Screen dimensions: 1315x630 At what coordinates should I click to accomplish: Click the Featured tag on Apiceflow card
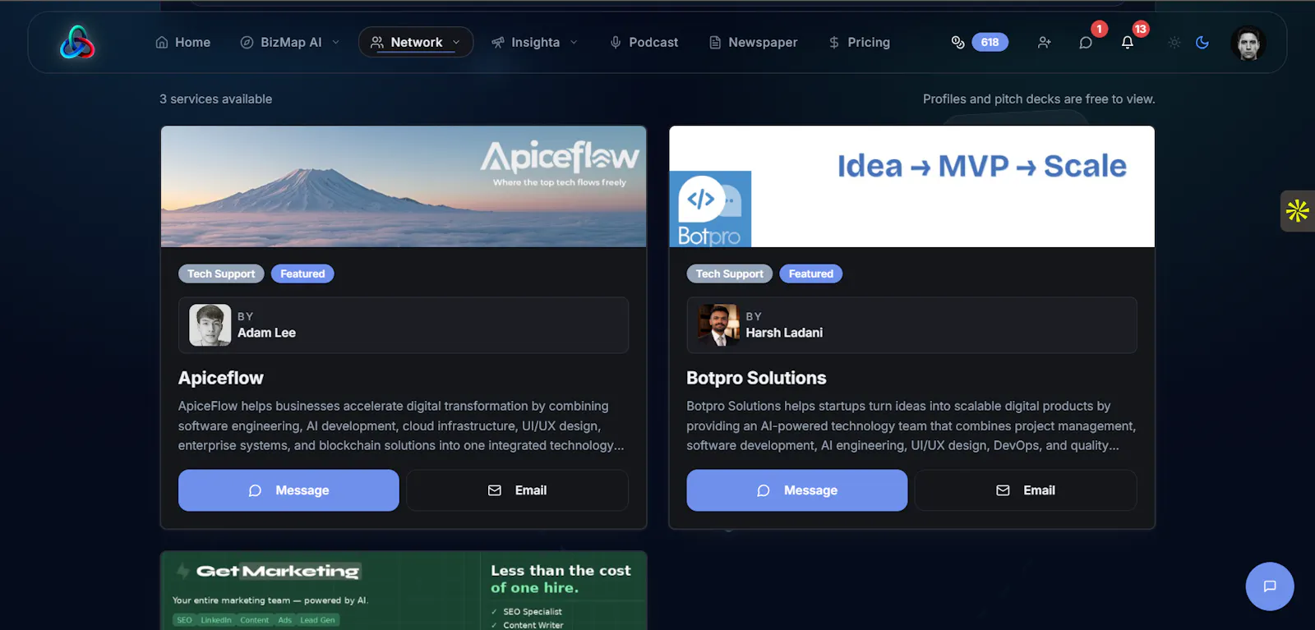point(302,274)
